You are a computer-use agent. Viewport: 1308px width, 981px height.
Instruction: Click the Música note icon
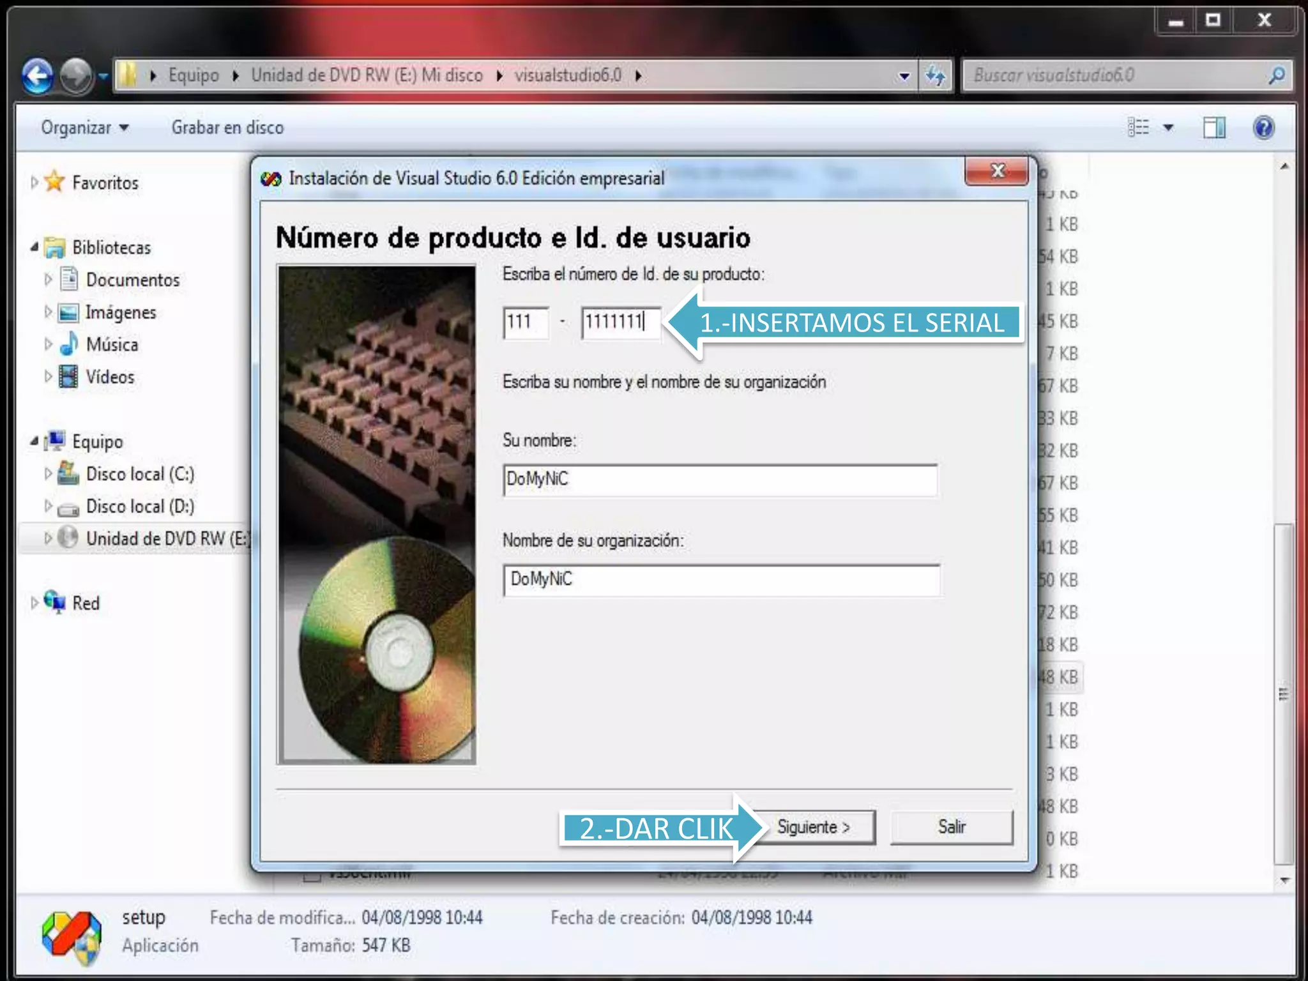(x=68, y=344)
